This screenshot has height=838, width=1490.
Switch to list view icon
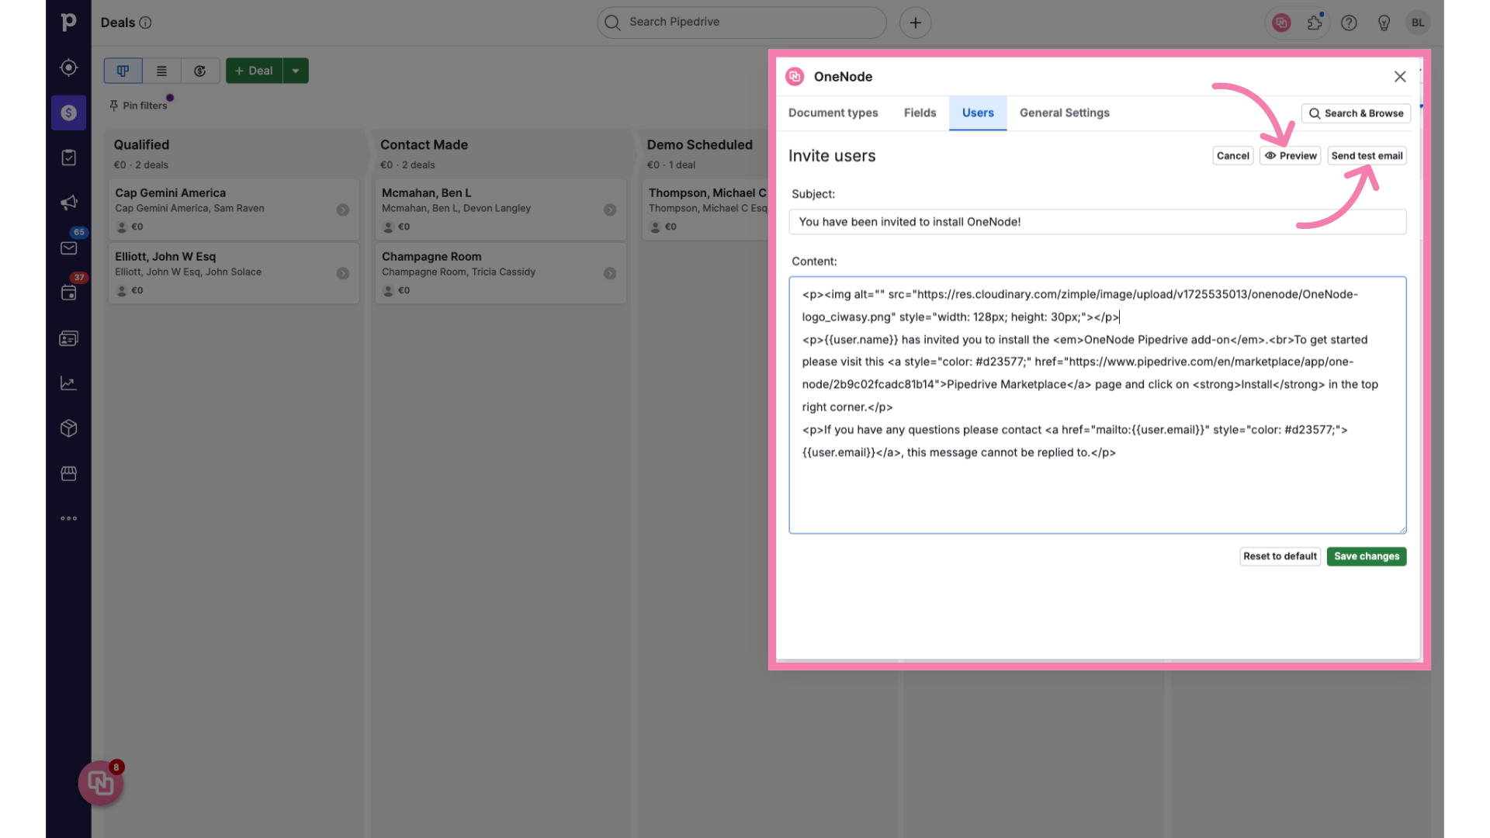[x=161, y=71]
